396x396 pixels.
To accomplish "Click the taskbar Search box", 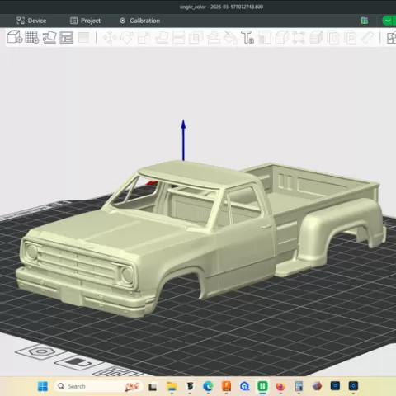I will click(98, 386).
